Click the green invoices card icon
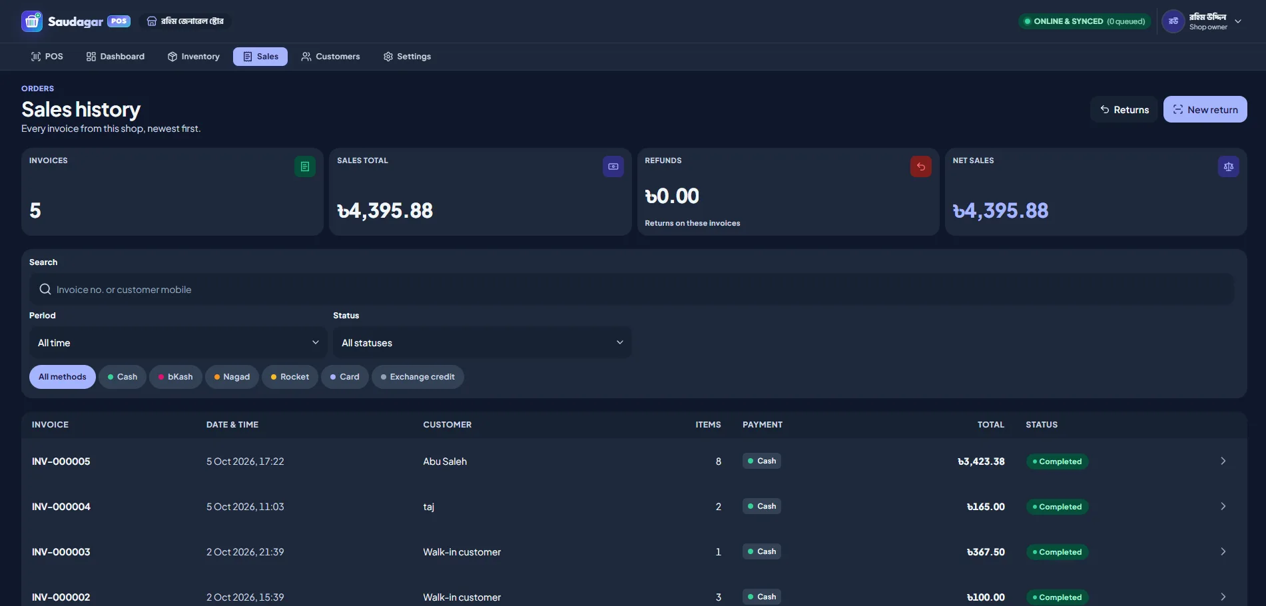This screenshot has height=606, width=1266. coord(305,166)
